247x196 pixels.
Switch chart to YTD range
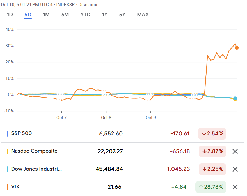pos(85,15)
